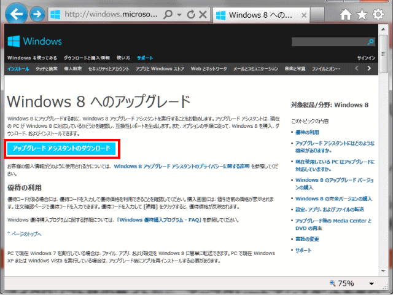The height and width of the screenshot is (295, 393).
Task: Click the '対象製品/分野: Windows 8' text
Action: click(x=330, y=105)
